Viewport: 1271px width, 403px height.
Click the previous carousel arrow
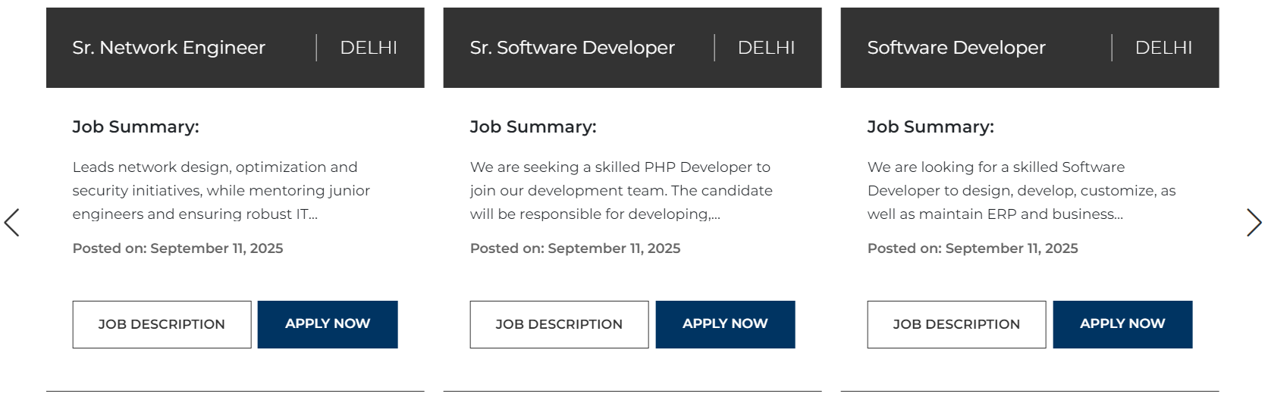12,223
